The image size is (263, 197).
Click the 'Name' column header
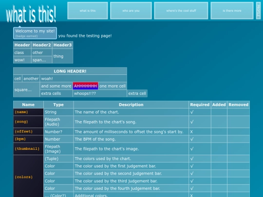(28, 105)
